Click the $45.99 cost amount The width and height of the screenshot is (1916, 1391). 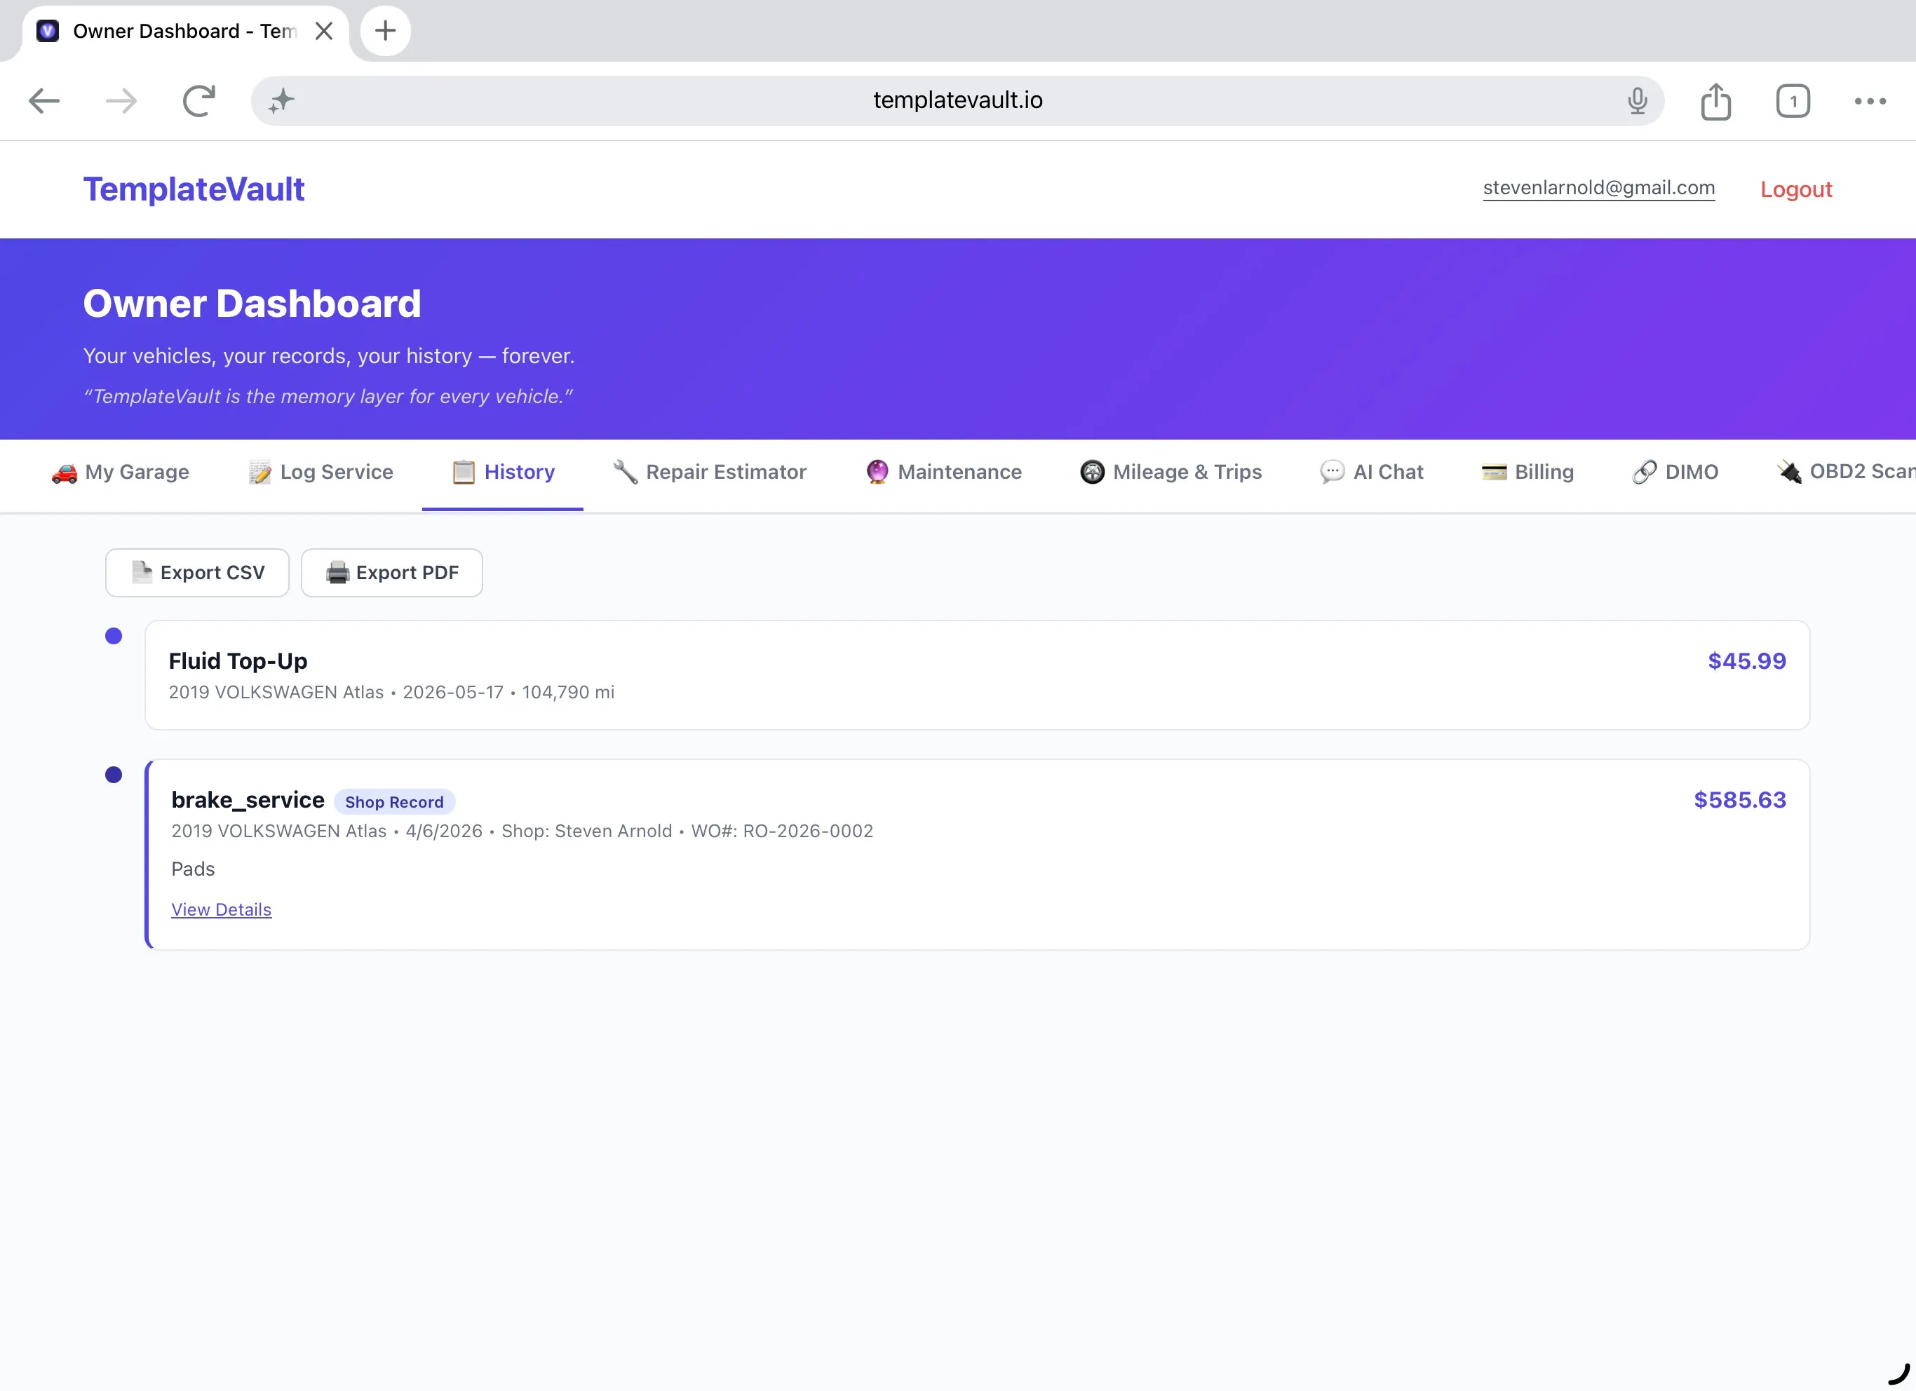1747,661
